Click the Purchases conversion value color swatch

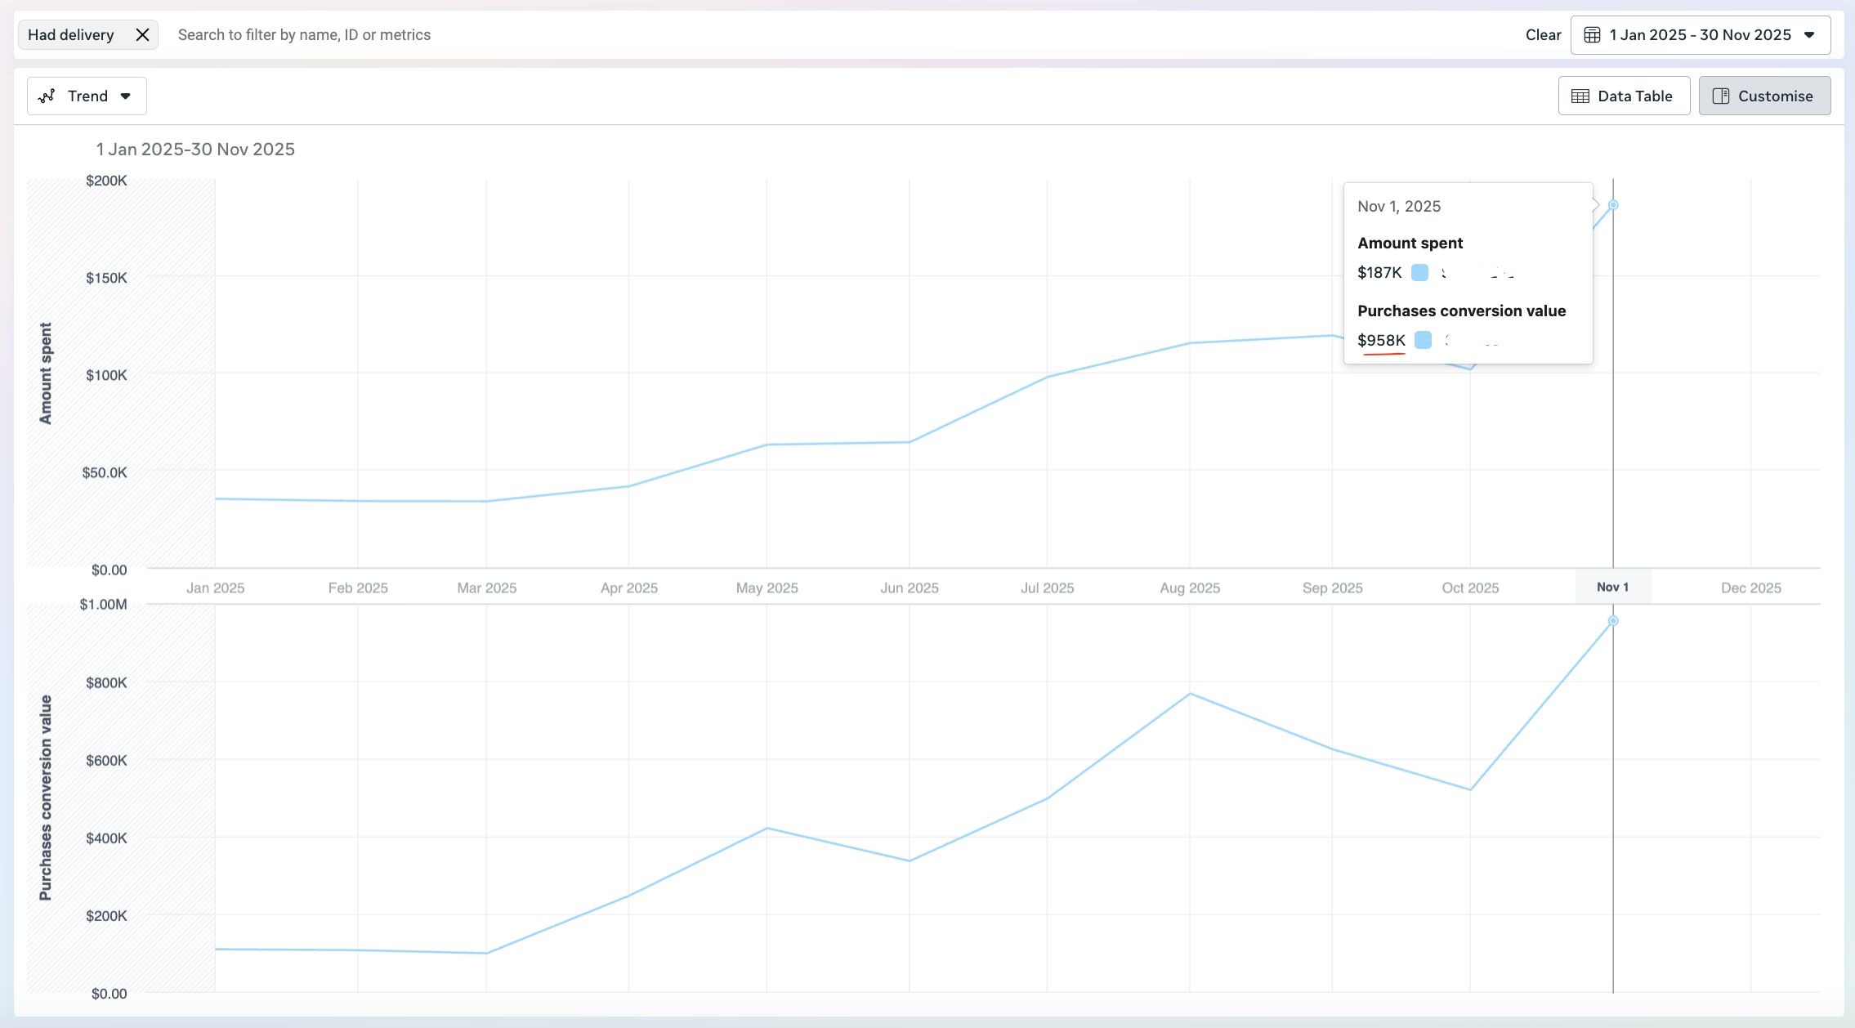tap(1423, 340)
